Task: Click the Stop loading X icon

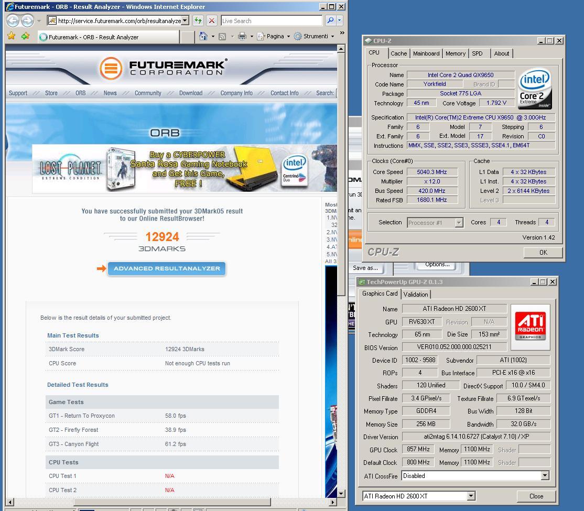Action: 212,20
